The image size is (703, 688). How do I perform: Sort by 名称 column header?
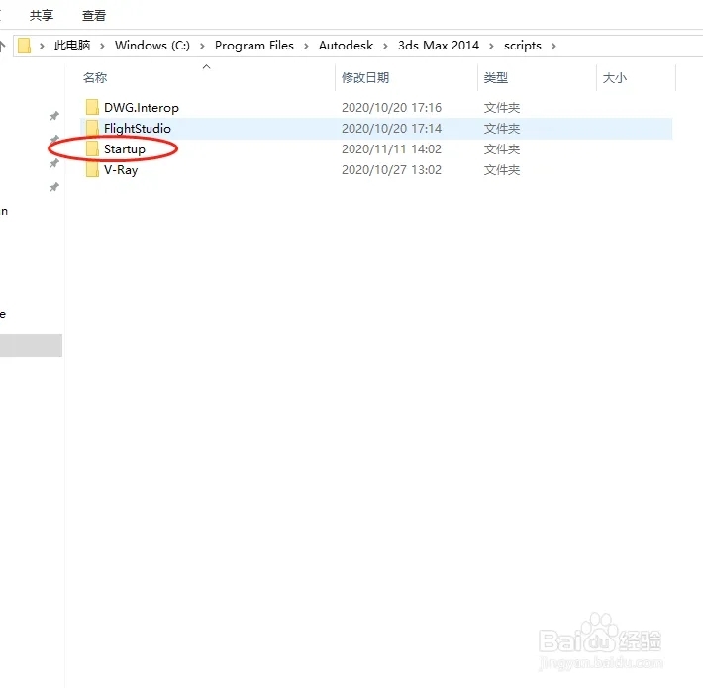[95, 78]
